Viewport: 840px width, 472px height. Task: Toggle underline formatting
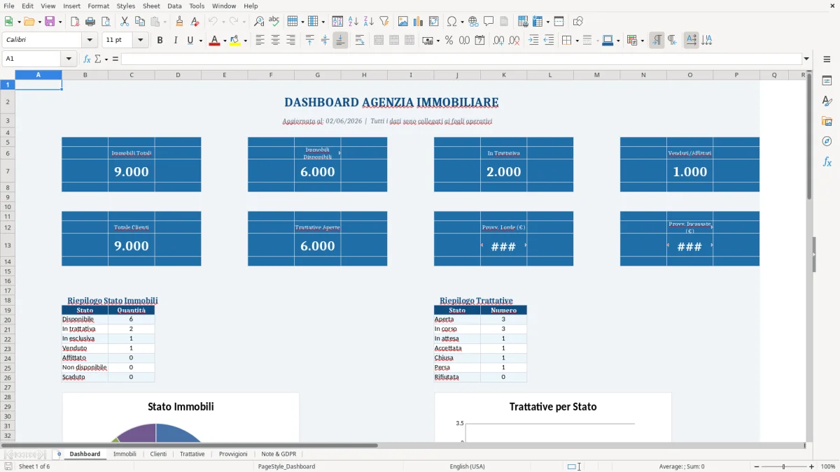point(190,41)
